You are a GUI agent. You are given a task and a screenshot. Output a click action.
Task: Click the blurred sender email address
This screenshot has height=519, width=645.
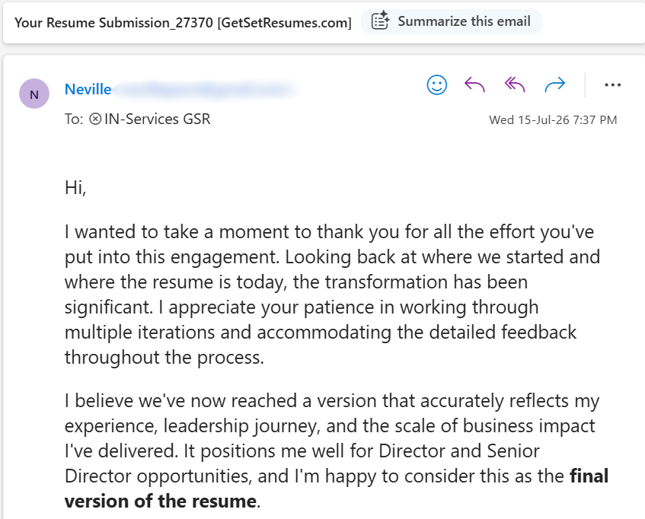(x=205, y=90)
